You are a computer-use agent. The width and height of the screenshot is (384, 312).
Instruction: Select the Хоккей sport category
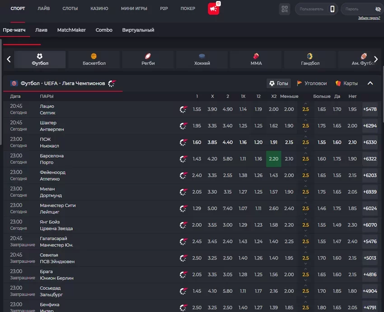[202, 60]
